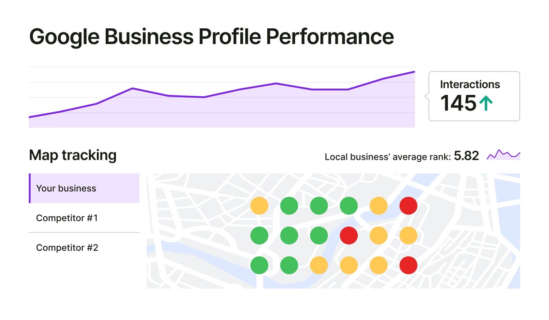Click the top-row first yellow map dot
The image size is (549, 320).
coord(259,206)
